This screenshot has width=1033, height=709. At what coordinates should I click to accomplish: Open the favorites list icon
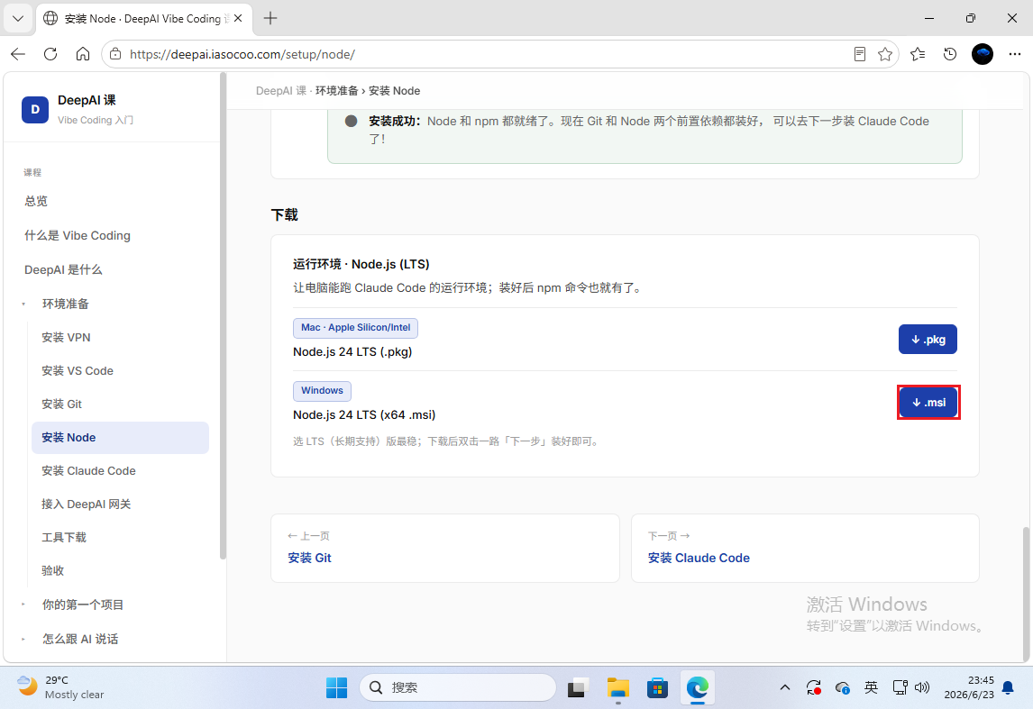(918, 54)
